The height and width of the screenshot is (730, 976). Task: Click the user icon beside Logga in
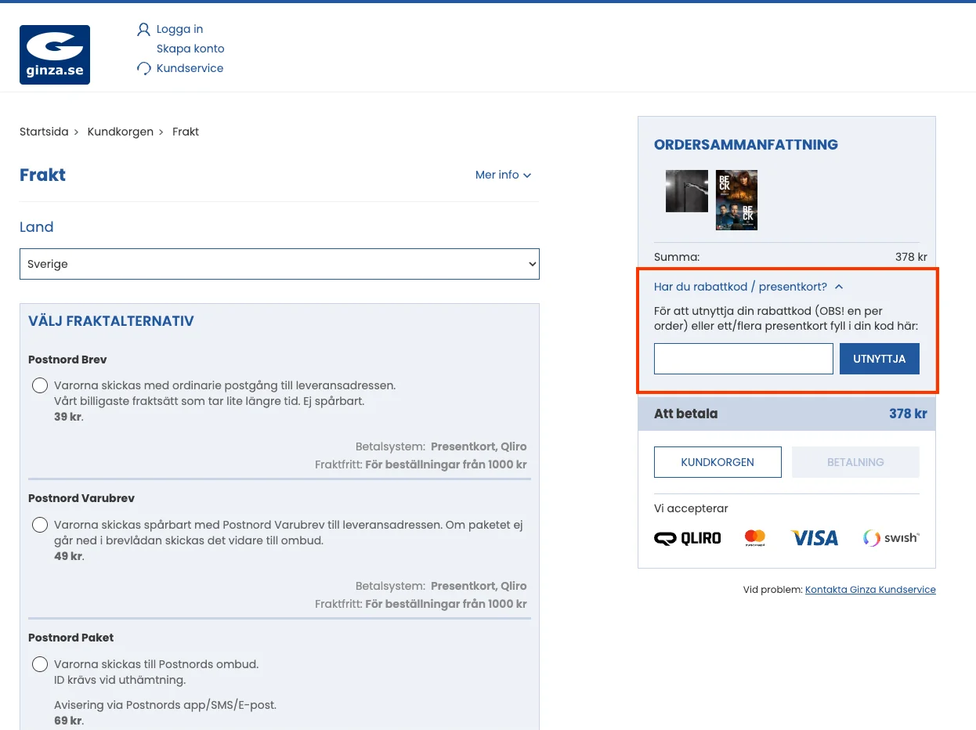coord(143,30)
